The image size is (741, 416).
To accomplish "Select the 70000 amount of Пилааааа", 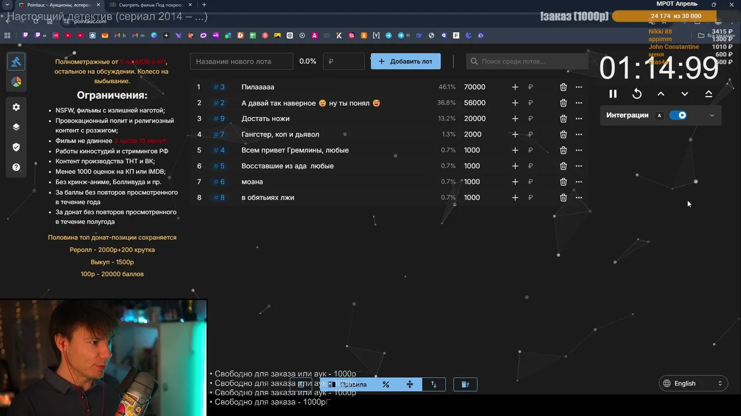I will coord(475,87).
